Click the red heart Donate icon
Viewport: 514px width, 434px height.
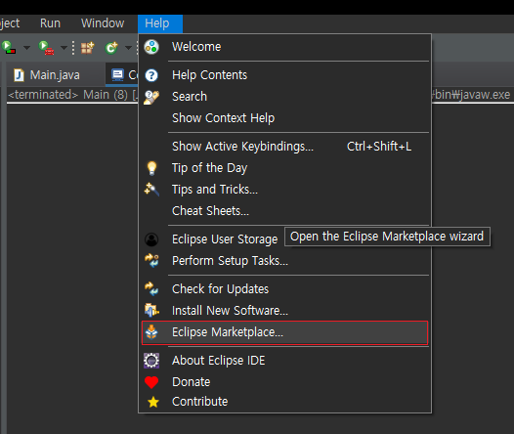tap(151, 382)
